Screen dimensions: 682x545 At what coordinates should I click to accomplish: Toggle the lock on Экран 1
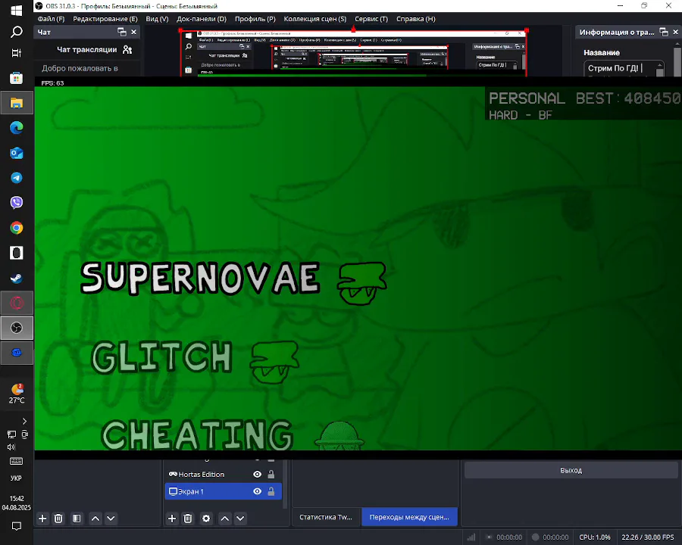click(271, 491)
